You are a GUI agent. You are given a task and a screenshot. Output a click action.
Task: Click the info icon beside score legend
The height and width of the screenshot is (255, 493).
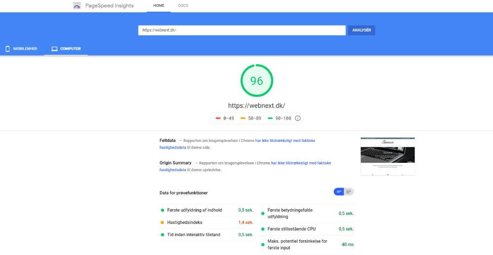click(298, 118)
